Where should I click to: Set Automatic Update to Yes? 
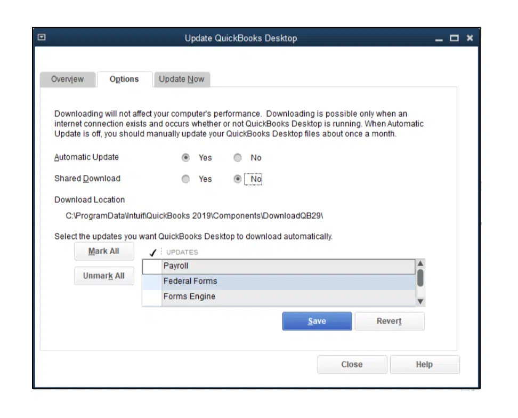(185, 158)
